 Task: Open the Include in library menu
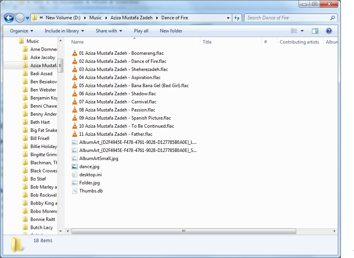[64, 31]
